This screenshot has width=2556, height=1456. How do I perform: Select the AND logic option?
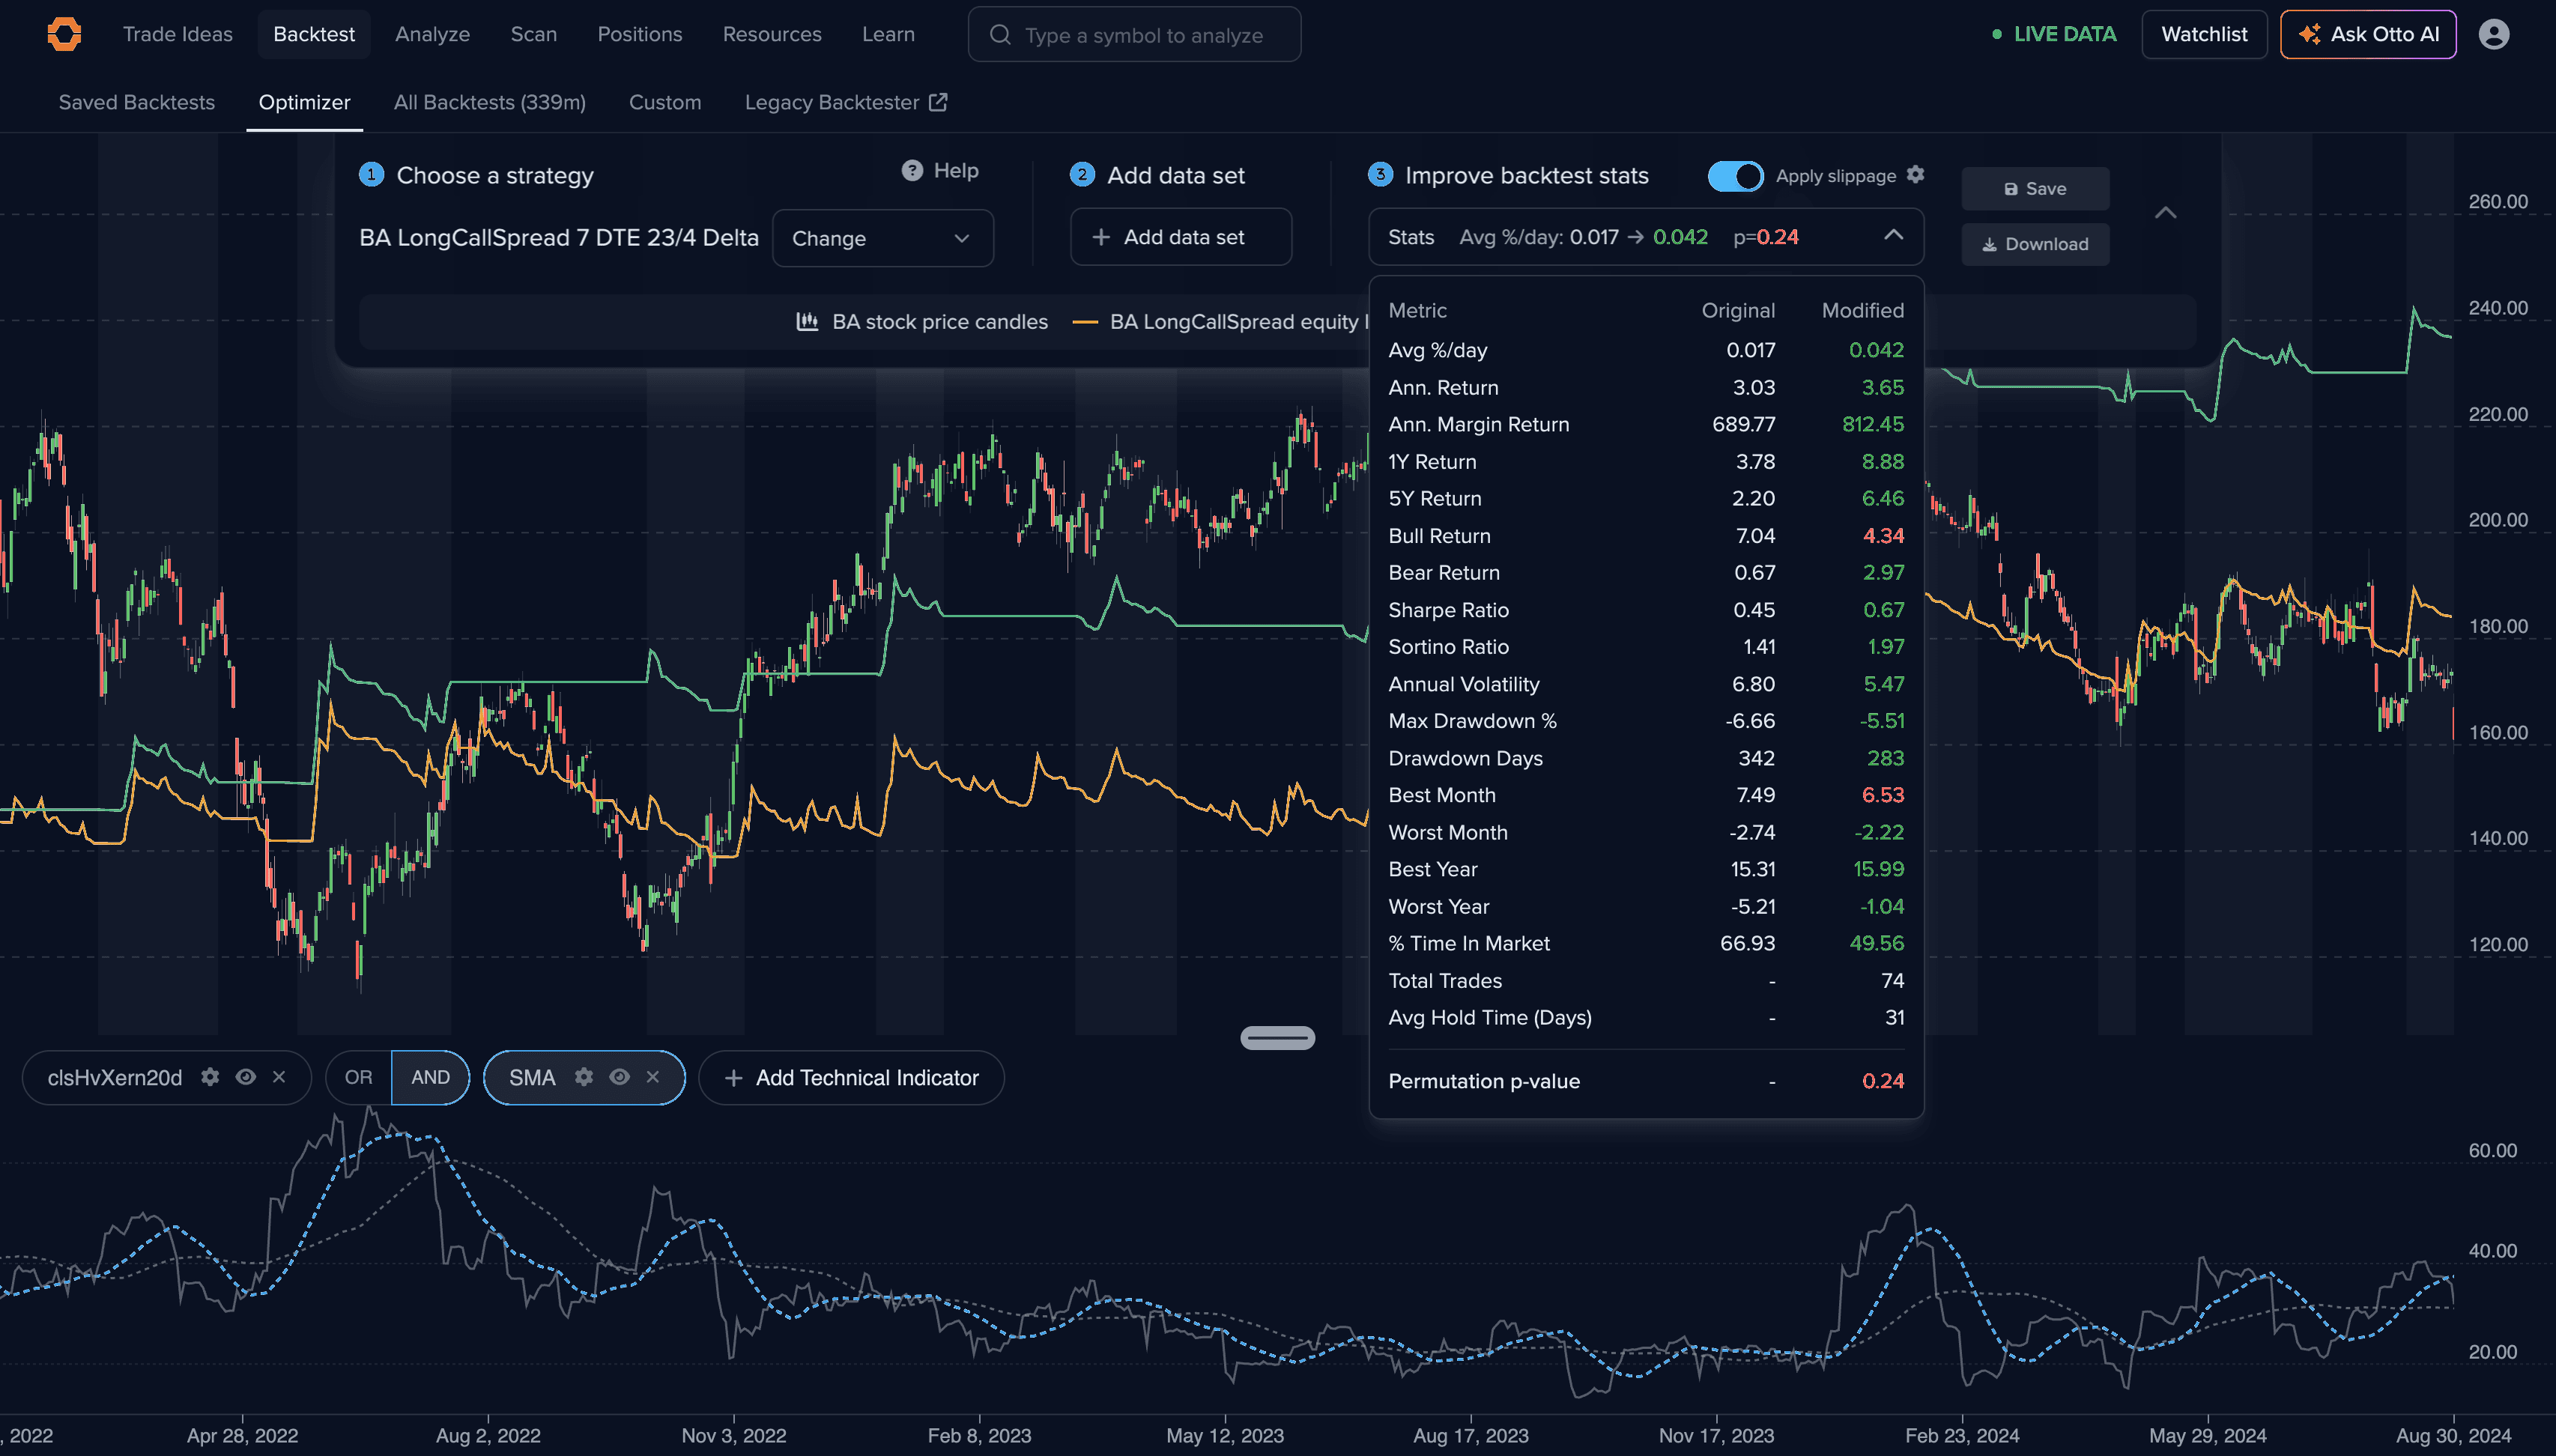(x=430, y=1077)
